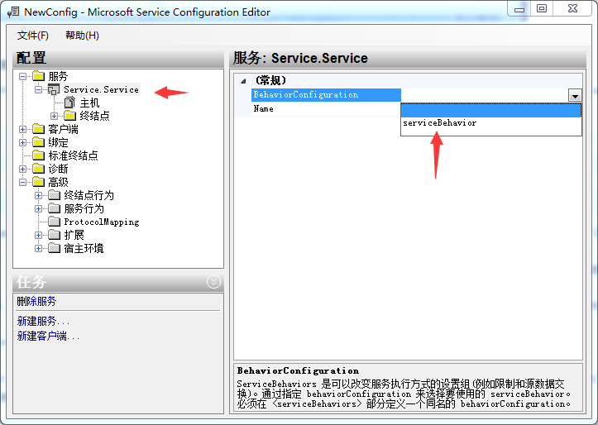This screenshot has height=425, width=598.
Task: Click the 删除服务 task link
Action: tap(36, 302)
